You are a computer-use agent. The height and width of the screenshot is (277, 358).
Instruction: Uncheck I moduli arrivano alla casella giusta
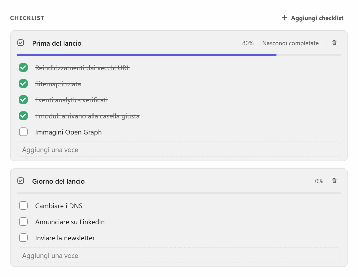23,116
